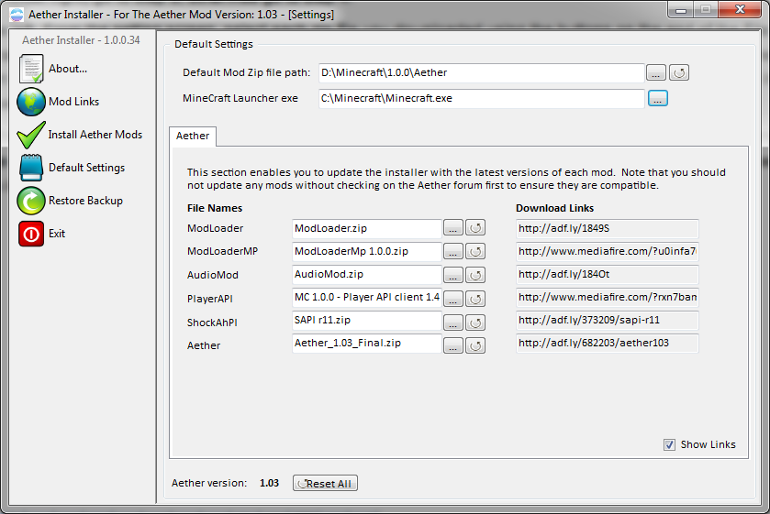
Task: Click the Mod Links globe icon
Action: tap(31, 102)
